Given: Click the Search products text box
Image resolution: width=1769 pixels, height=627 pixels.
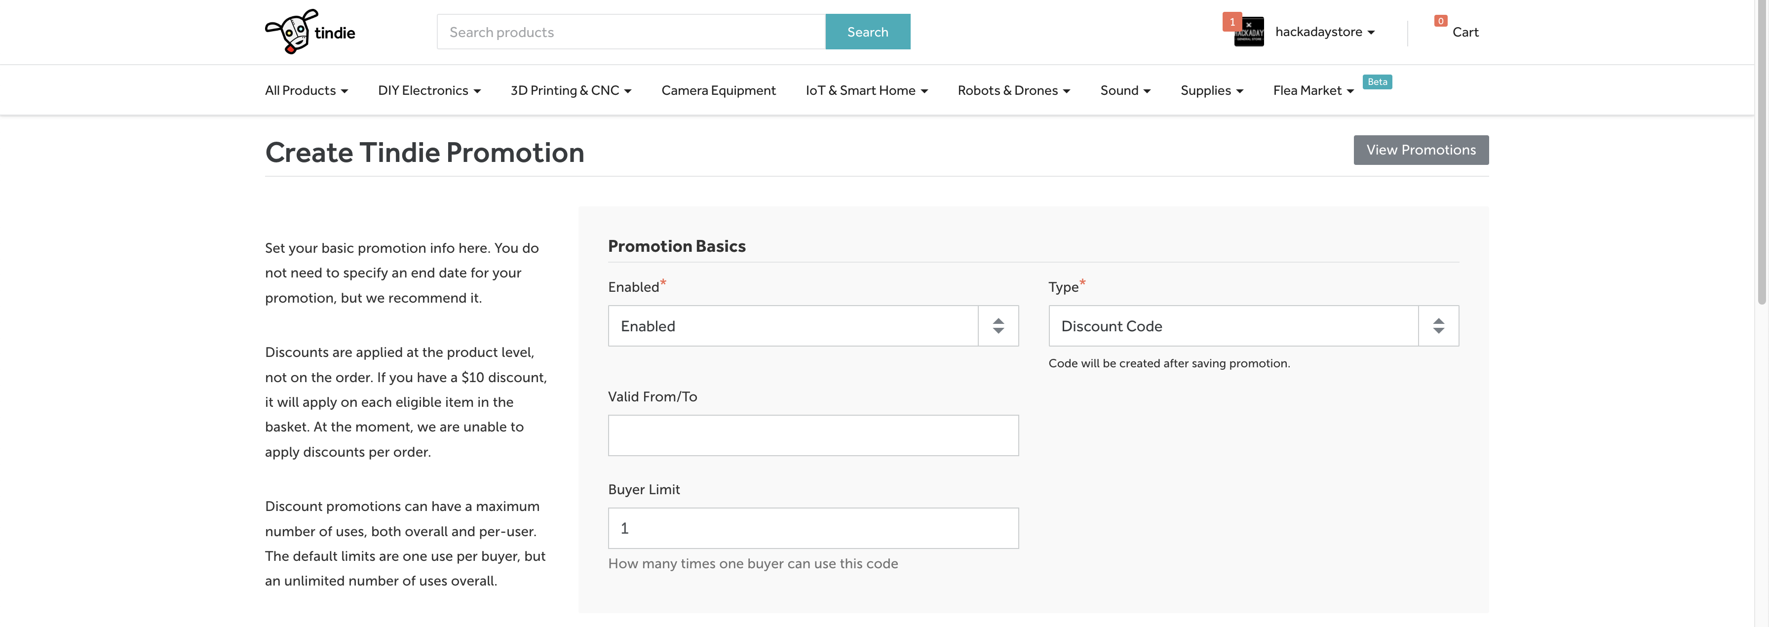Looking at the screenshot, I should tap(630, 32).
